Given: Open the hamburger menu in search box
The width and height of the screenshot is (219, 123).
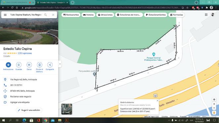Looking at the screenshot, I should click(x=5, y=15).
